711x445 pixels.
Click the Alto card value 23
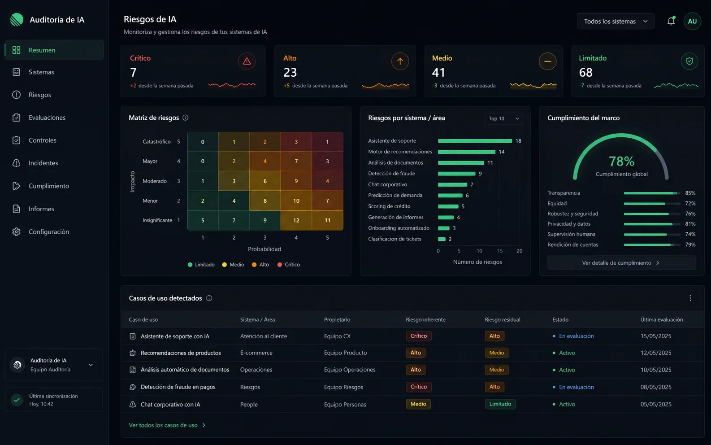[x=290, y=72]
